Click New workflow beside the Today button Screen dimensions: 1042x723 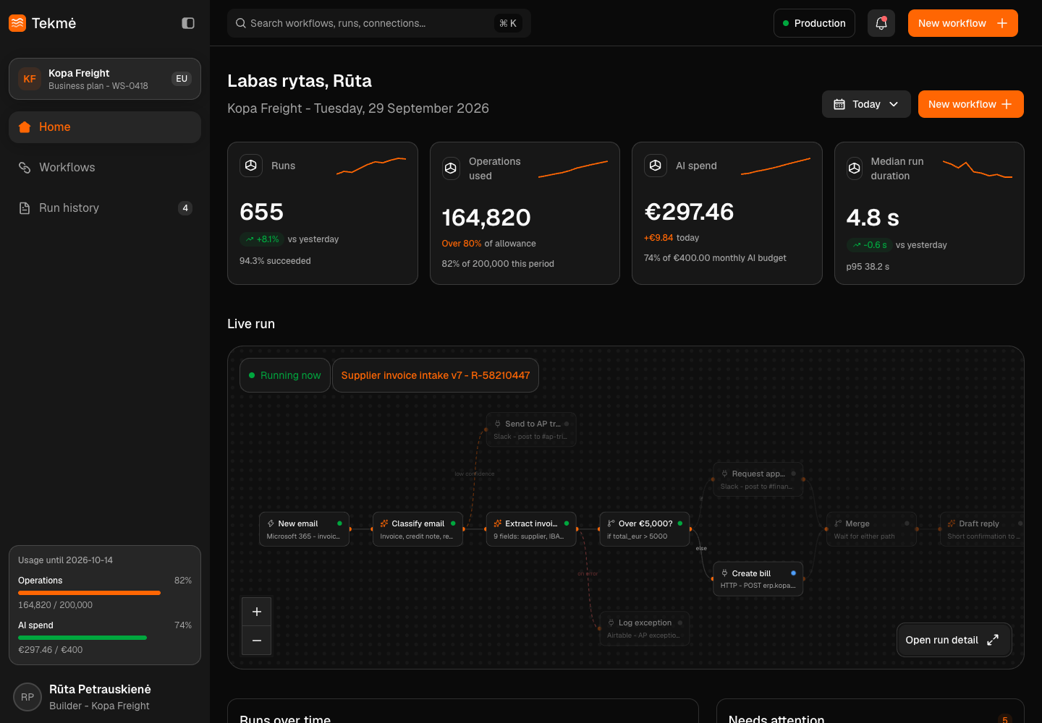pos(971,104)
